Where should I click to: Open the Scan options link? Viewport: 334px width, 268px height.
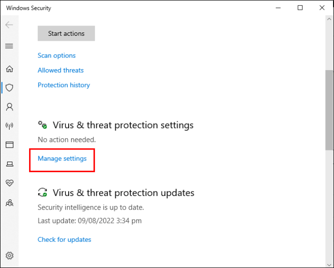coord(57,56)
